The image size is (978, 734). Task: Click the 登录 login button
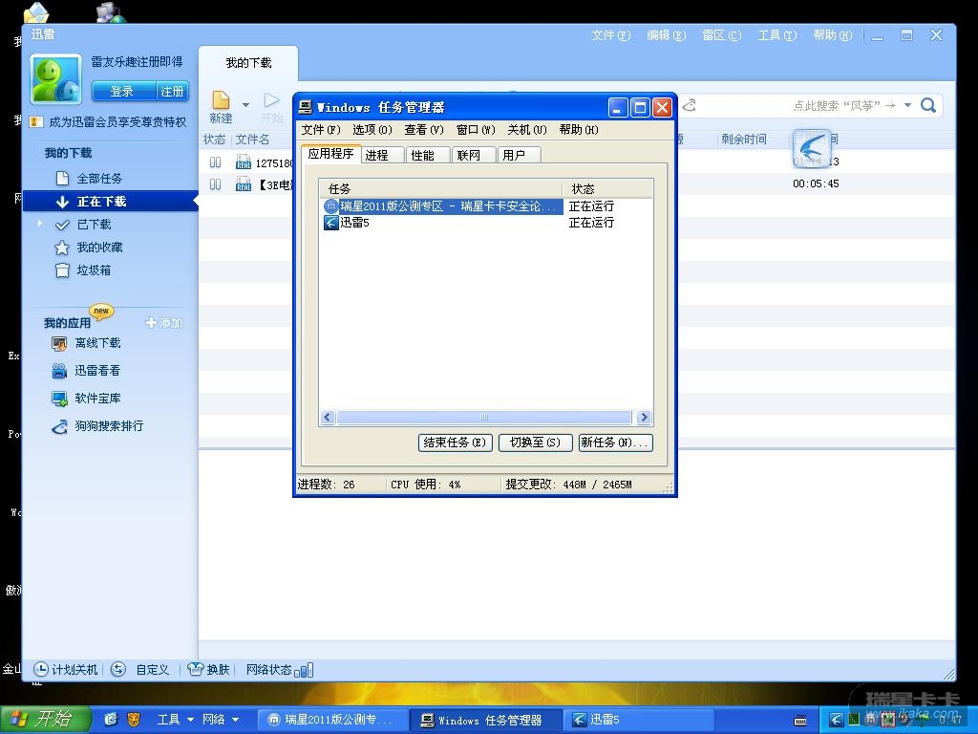122,91
